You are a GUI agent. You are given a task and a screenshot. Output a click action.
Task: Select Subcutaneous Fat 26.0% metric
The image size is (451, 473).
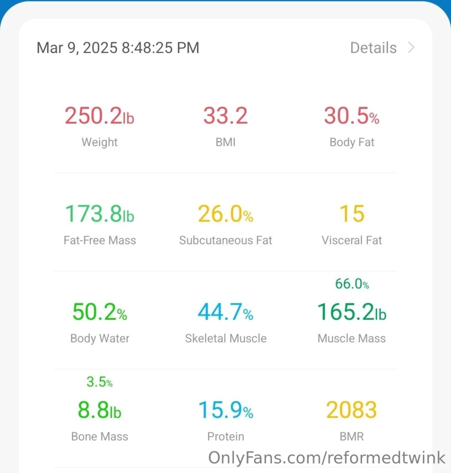click(x=225, y=214)
